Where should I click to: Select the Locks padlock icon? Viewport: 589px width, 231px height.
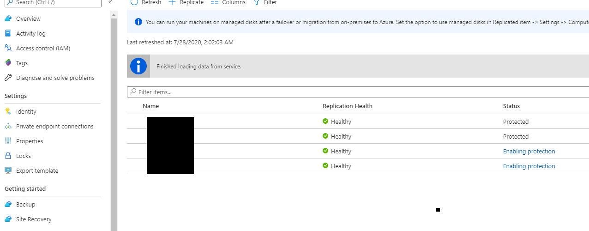pos(8,156)
